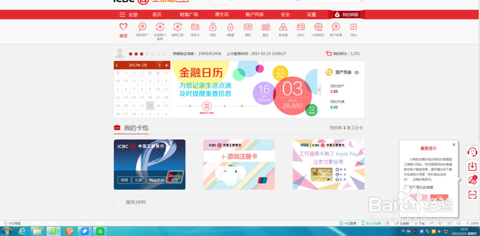
Task: Click the red 下载 button in popup
Action: click(439, 198)
